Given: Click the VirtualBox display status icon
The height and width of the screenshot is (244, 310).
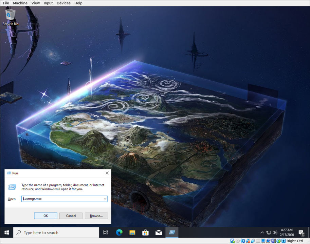Looking at the screenshot, I should [x=263, y=241].
